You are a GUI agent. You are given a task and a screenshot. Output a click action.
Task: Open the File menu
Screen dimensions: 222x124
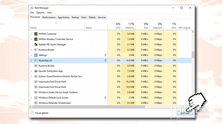[x=32, y=13]
